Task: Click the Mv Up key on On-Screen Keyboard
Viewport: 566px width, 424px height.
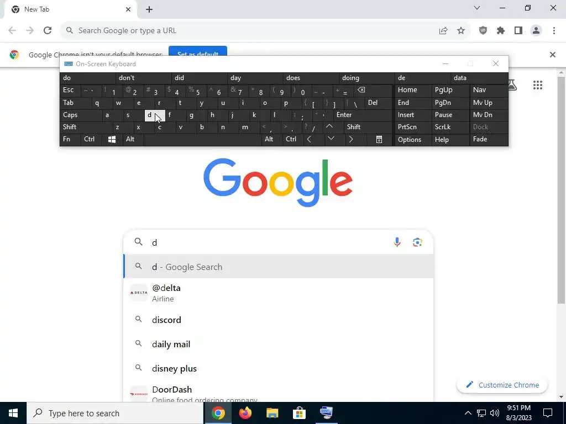Action: pyautogui.click(x=489, y=103)
